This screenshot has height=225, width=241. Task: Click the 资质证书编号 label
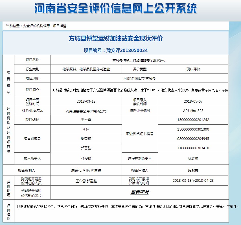pyautogui.click(x=140, y=111)
